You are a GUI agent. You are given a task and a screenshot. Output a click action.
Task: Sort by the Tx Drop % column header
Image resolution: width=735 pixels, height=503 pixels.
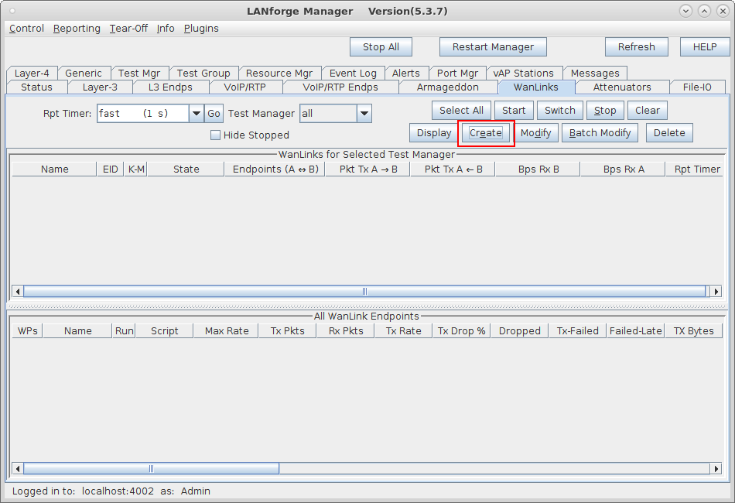pos(461,331)
